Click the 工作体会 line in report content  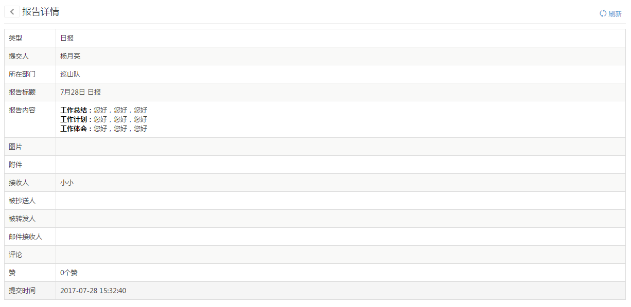point(103,129)
